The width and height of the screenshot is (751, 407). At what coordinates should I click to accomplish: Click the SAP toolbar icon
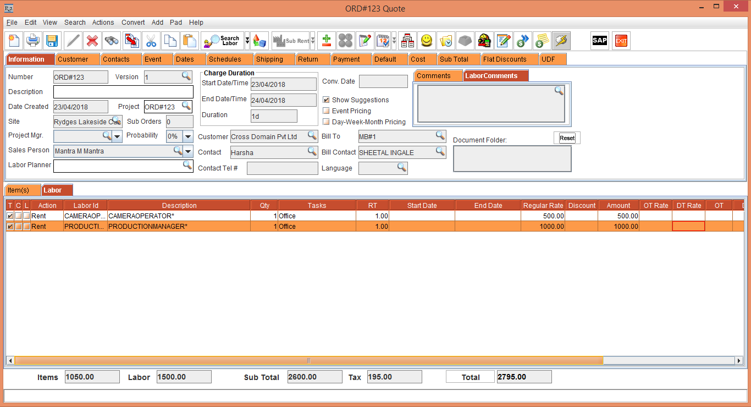[x=599, y=41]
